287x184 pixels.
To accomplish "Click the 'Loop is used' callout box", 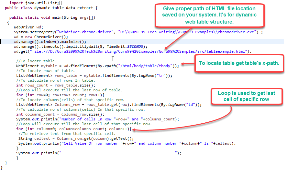I will pyautogui.click(x=247, y=96).
